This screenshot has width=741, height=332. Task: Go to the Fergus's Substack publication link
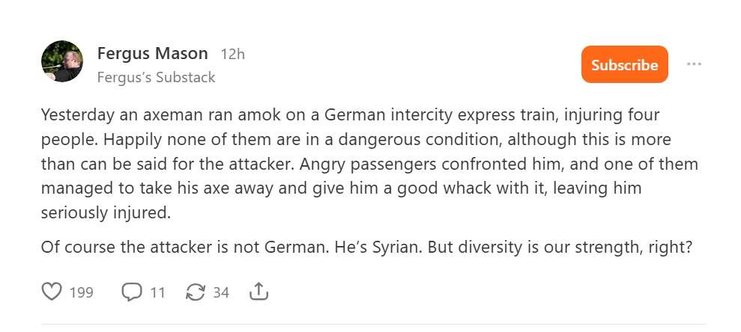(x=156, y=77)
